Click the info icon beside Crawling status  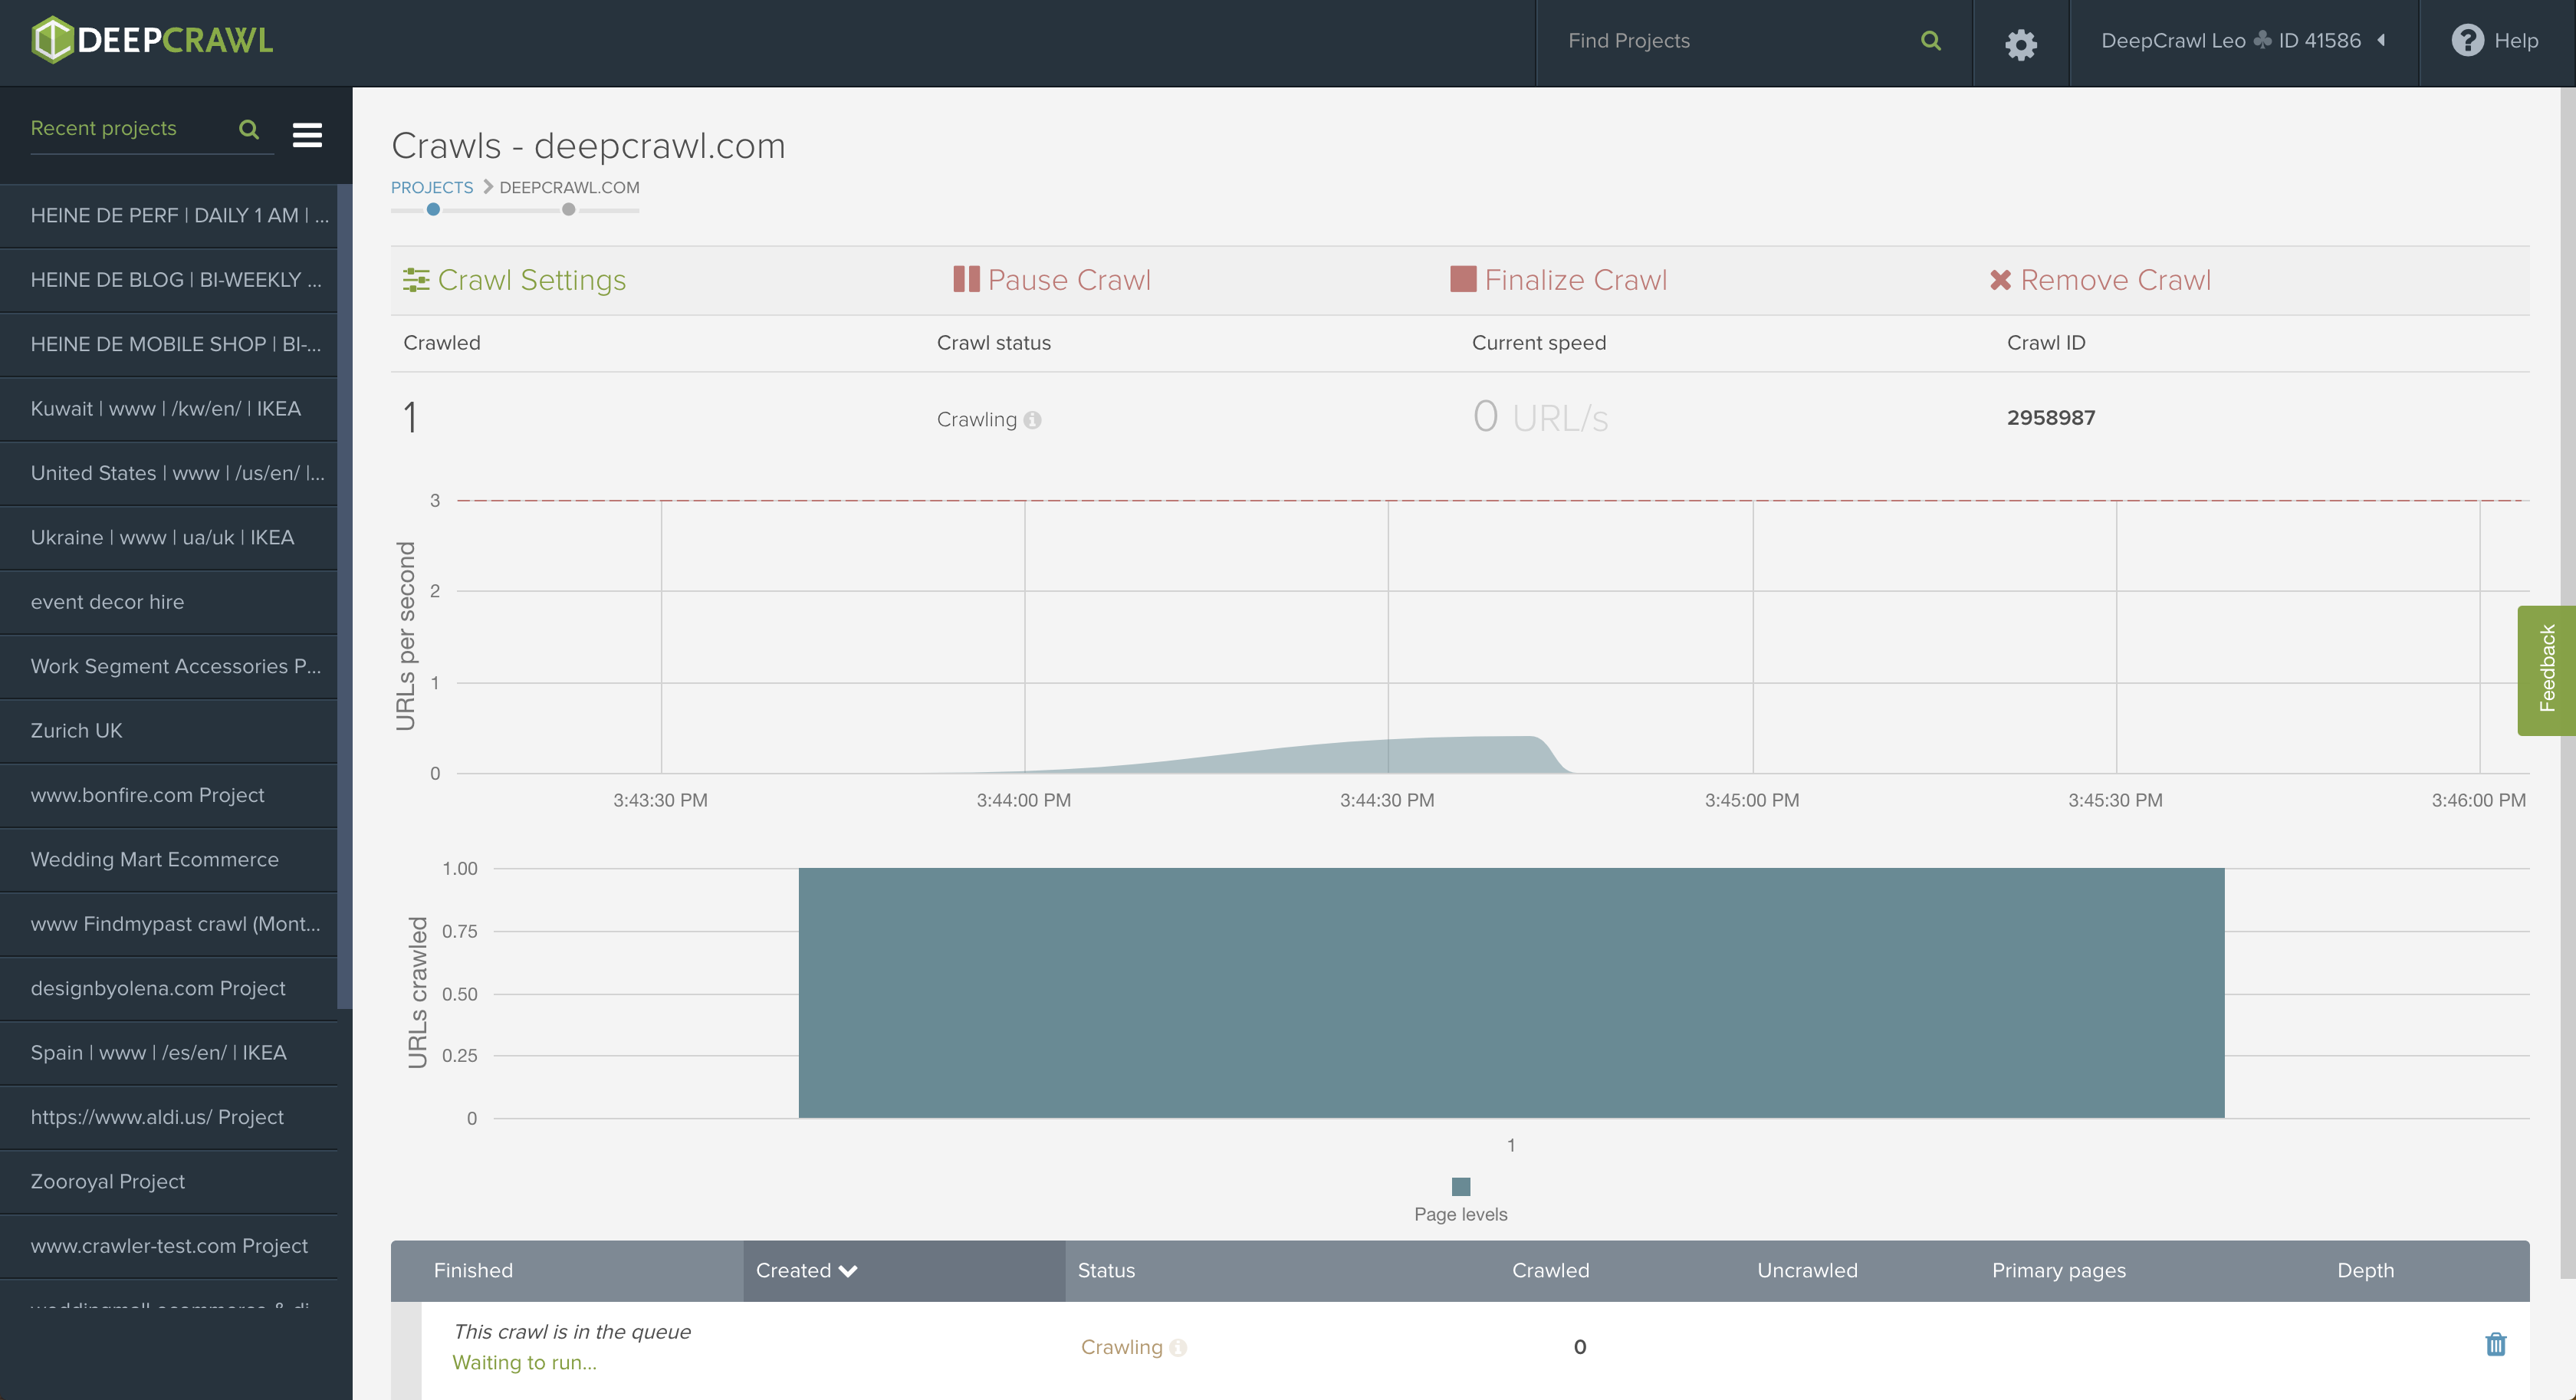(x=1033, y=420)
